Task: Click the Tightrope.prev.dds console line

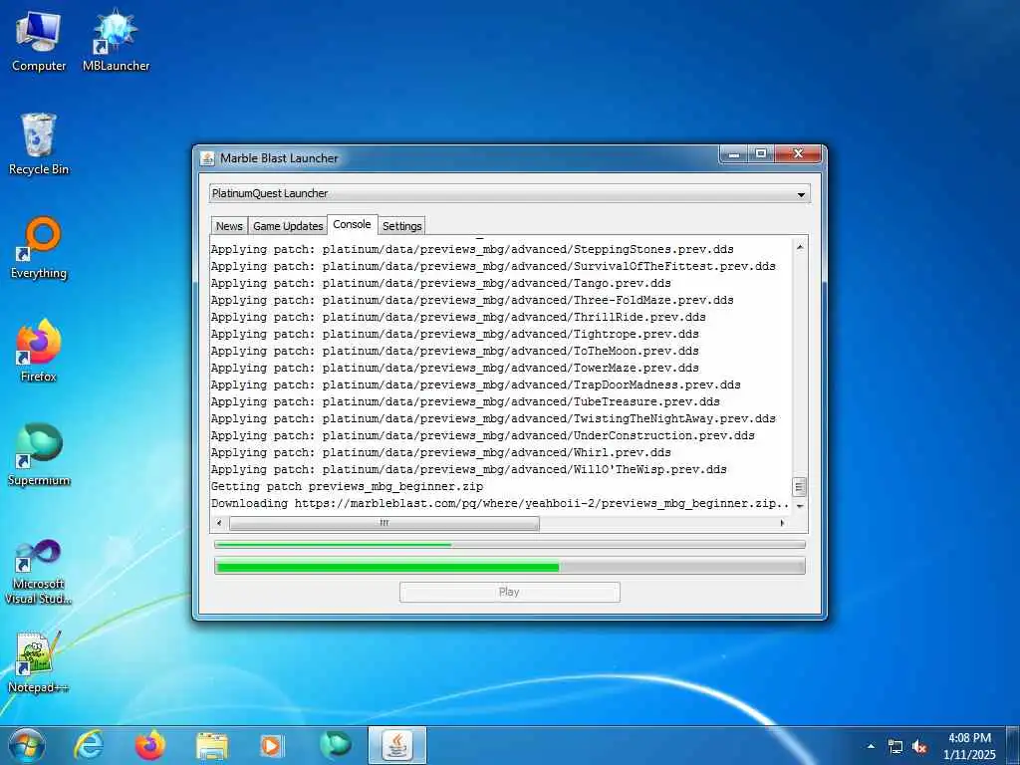Action: [454, 334]
